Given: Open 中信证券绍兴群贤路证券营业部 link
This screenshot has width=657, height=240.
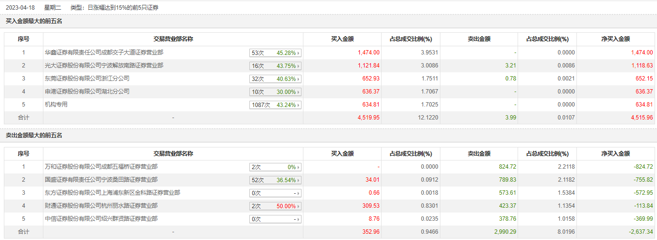Looking at the screenshot, I should (101, 219).
